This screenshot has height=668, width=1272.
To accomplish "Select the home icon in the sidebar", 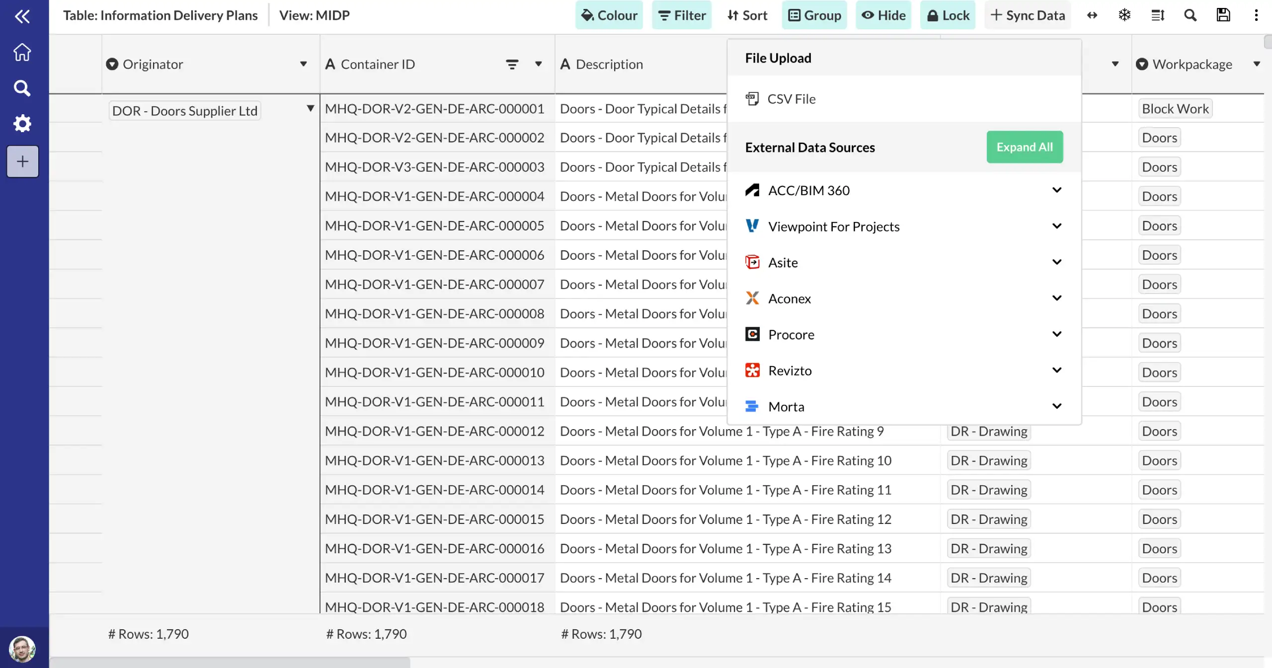I will [22, 51].
